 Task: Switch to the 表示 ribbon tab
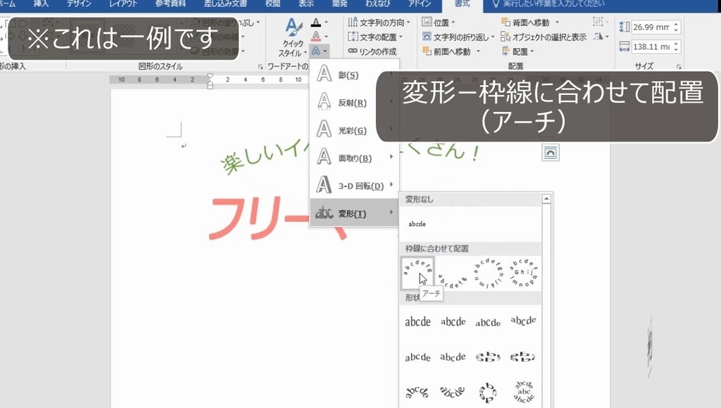pyautogui.click(x=306, y=4)
